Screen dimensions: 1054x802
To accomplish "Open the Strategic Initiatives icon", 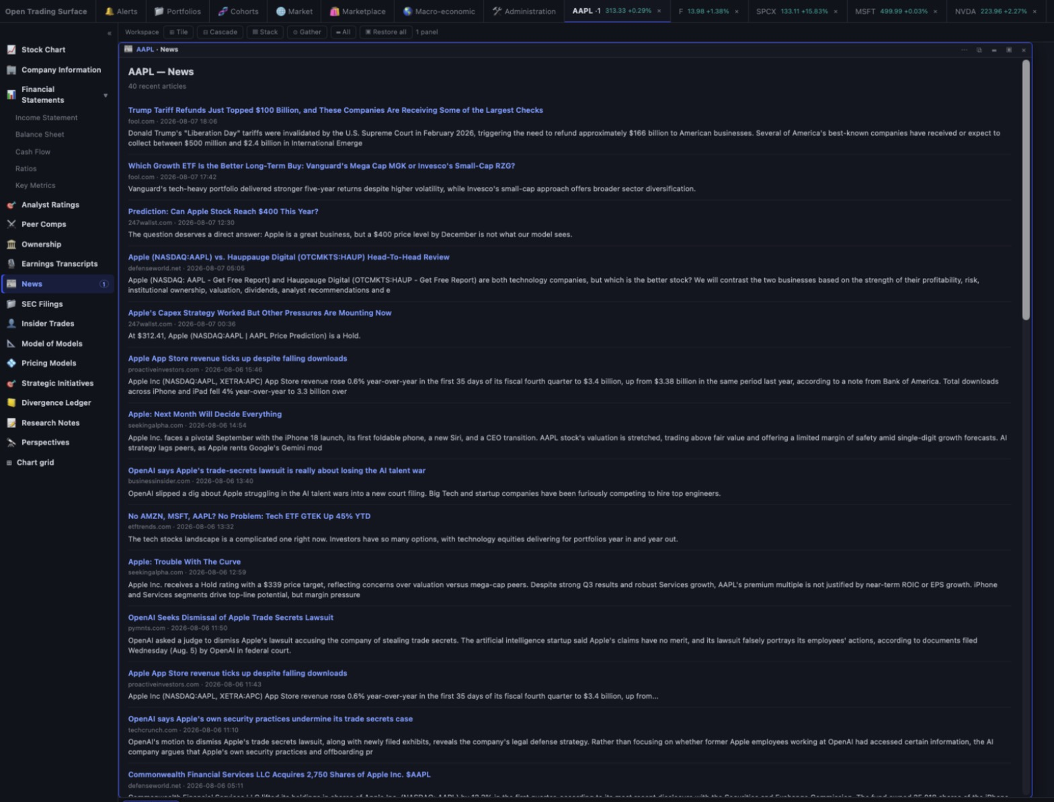I will [11, 384].
